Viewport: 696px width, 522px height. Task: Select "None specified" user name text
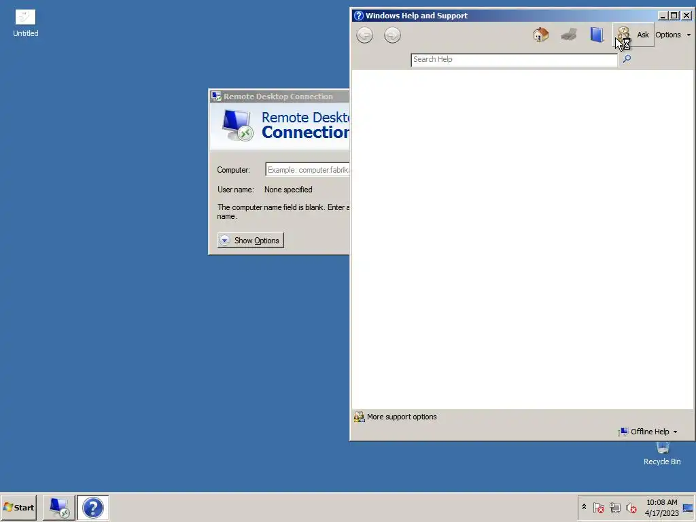tap(288, 190)
